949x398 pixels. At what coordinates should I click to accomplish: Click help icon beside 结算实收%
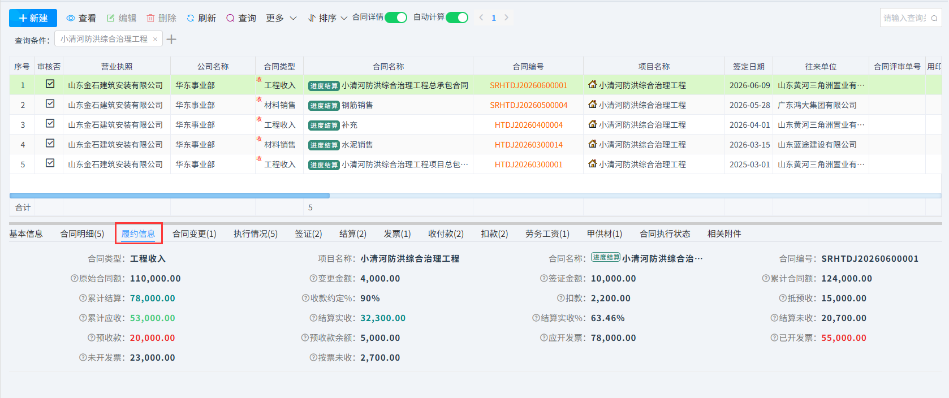click(536, 318)
